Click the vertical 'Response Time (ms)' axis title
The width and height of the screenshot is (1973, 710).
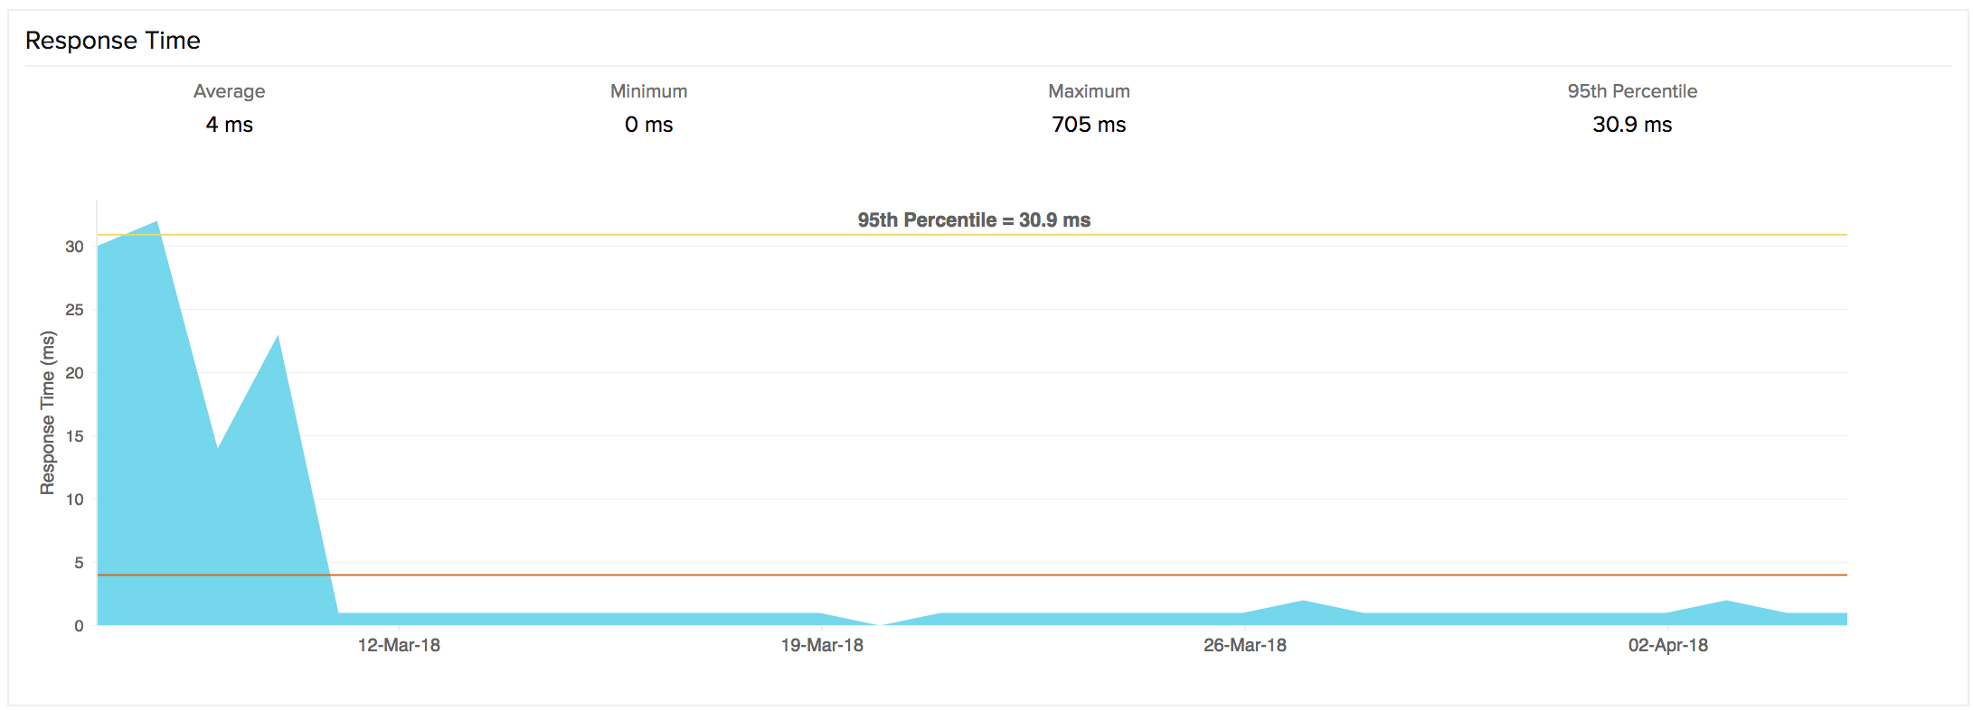pos(48,413)
